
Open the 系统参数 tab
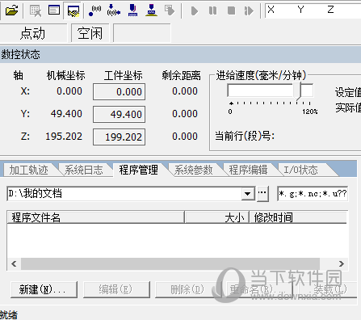pos(194,170)
